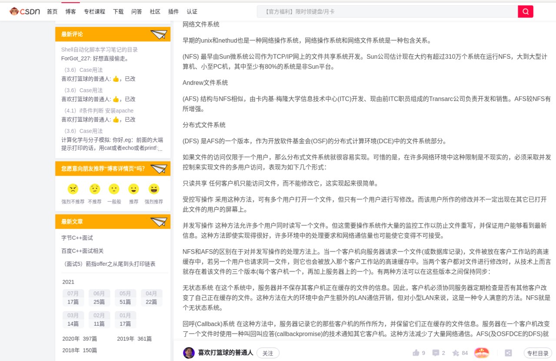This screenshot has height=361, width=556.
Task: Click the author avatar in the bottom bar
Action: 189,353
